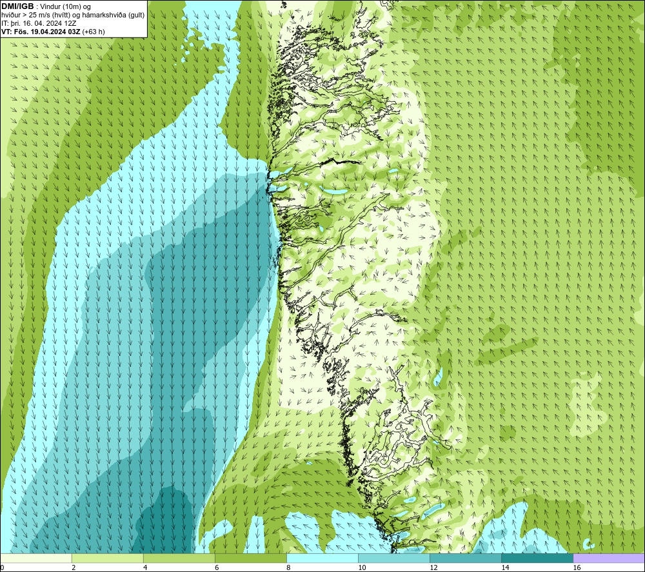The width and height of the screenshot is (645, 572).
Task: Click the light green 2–4 m/s legend swatch
Action: click(108, 558)
